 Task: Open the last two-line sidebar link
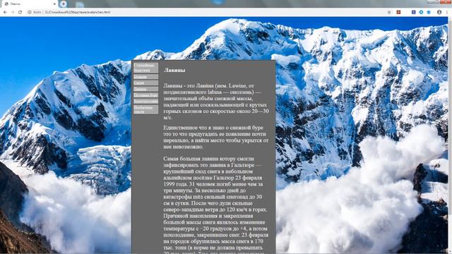click(145, 110)
